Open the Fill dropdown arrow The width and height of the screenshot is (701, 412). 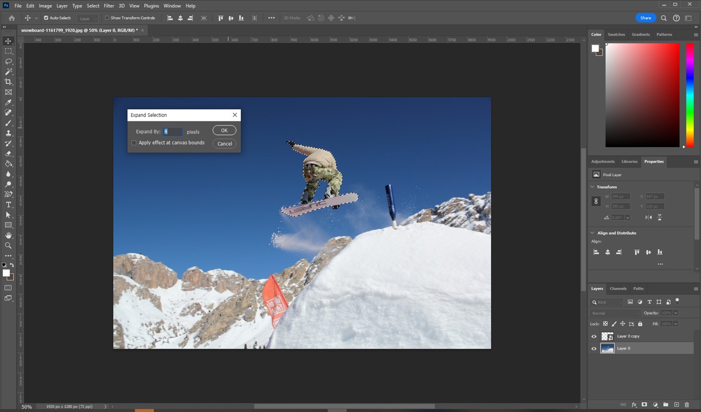[x=676, y=324]
